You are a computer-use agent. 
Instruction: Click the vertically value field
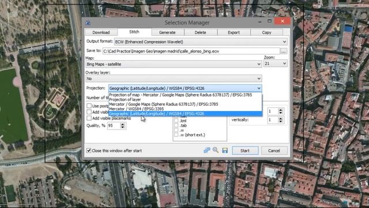(x=273, y=120)
